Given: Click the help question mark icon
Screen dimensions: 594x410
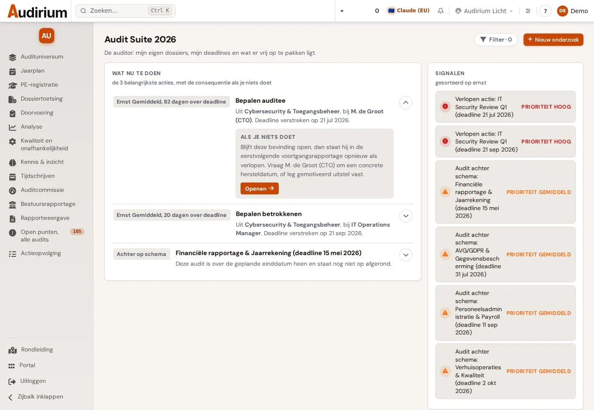Looking at the screenshot, I should [545, 11].
